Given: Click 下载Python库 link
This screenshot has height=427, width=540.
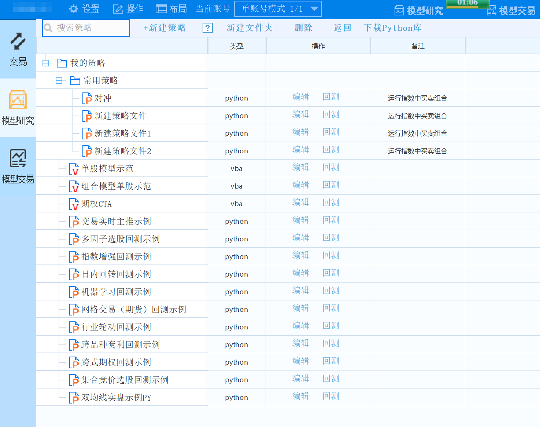Looking at the screenshot, I should tap(392, 28).
